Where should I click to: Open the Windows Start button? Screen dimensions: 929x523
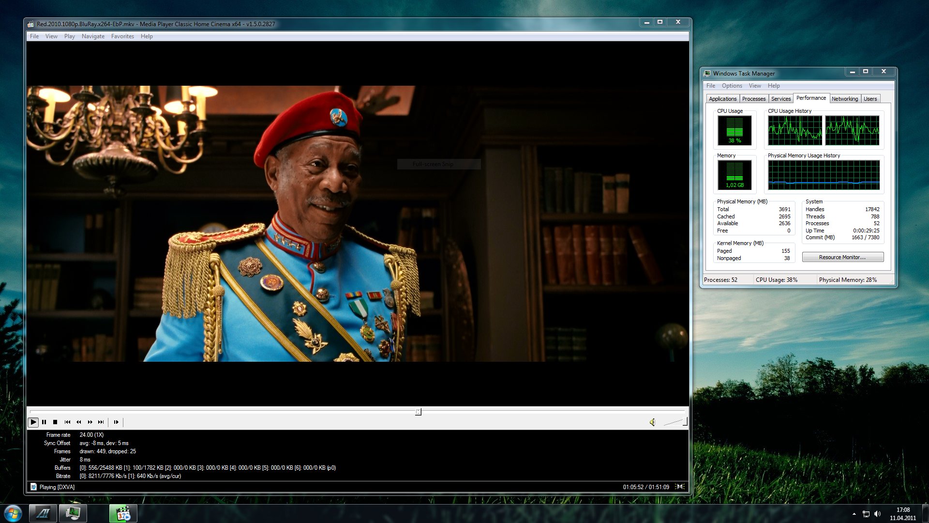tap(13, 513)
